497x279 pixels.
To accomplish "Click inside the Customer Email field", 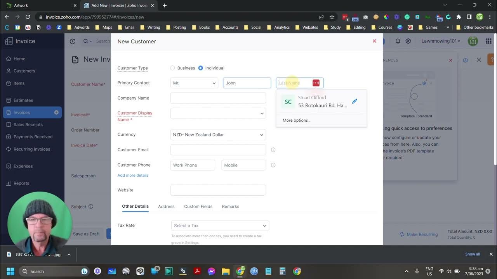I will pyautogui.click(x=218, y=150).
